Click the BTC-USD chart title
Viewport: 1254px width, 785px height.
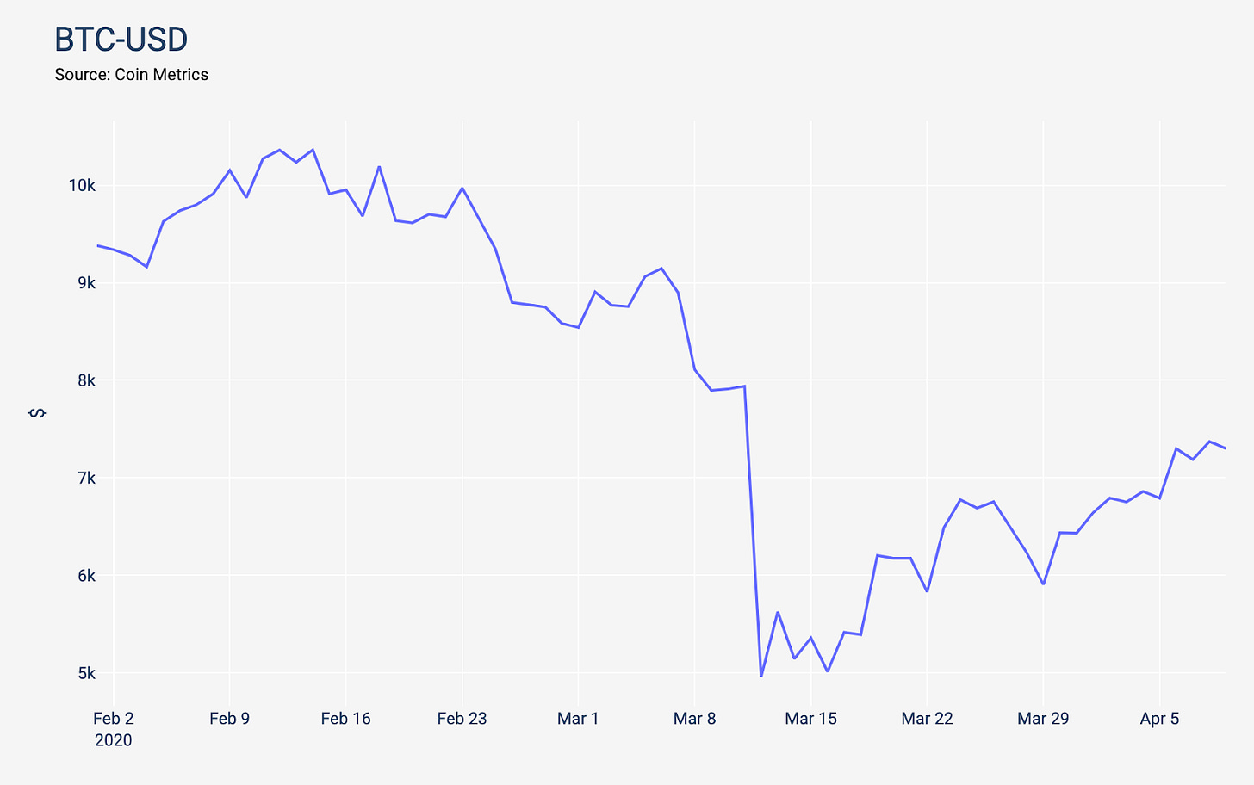pos(121,40)
